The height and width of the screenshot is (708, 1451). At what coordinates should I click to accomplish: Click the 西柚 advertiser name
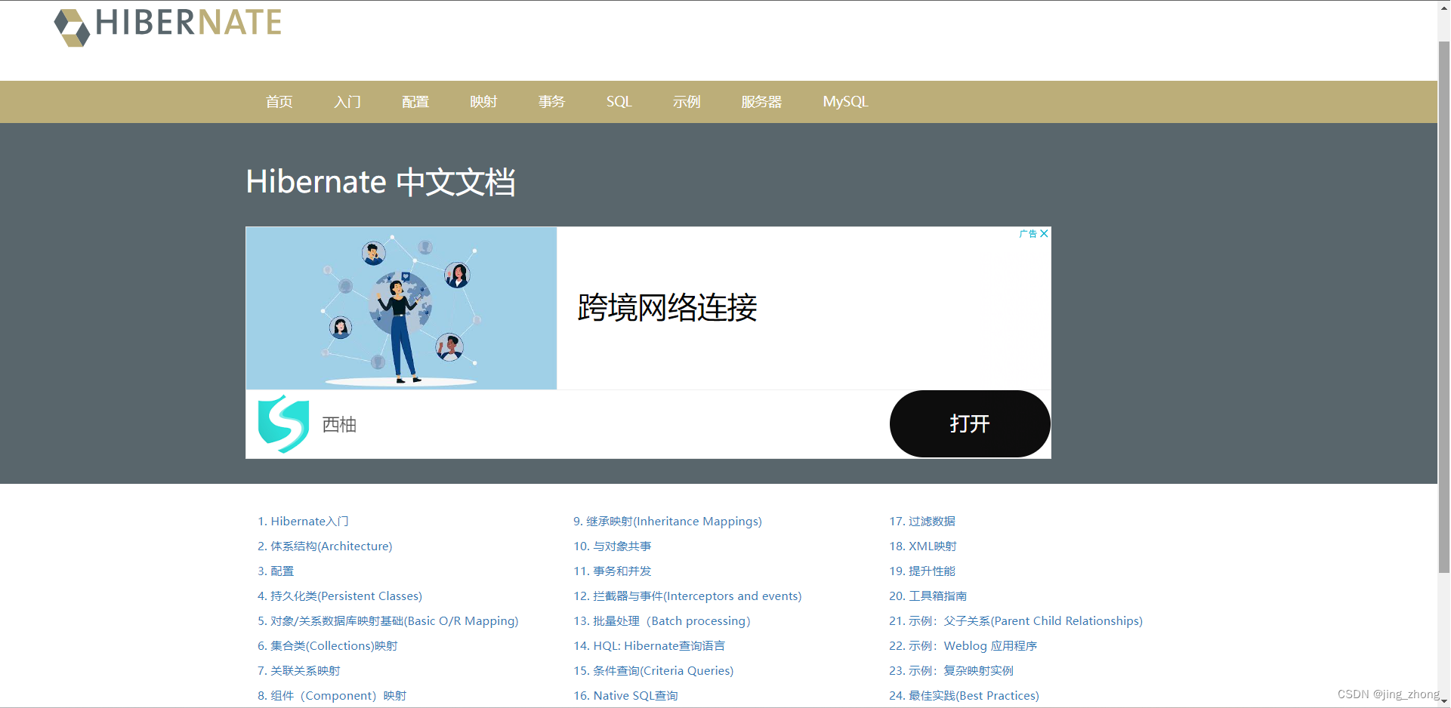click(x=339, y=425)
